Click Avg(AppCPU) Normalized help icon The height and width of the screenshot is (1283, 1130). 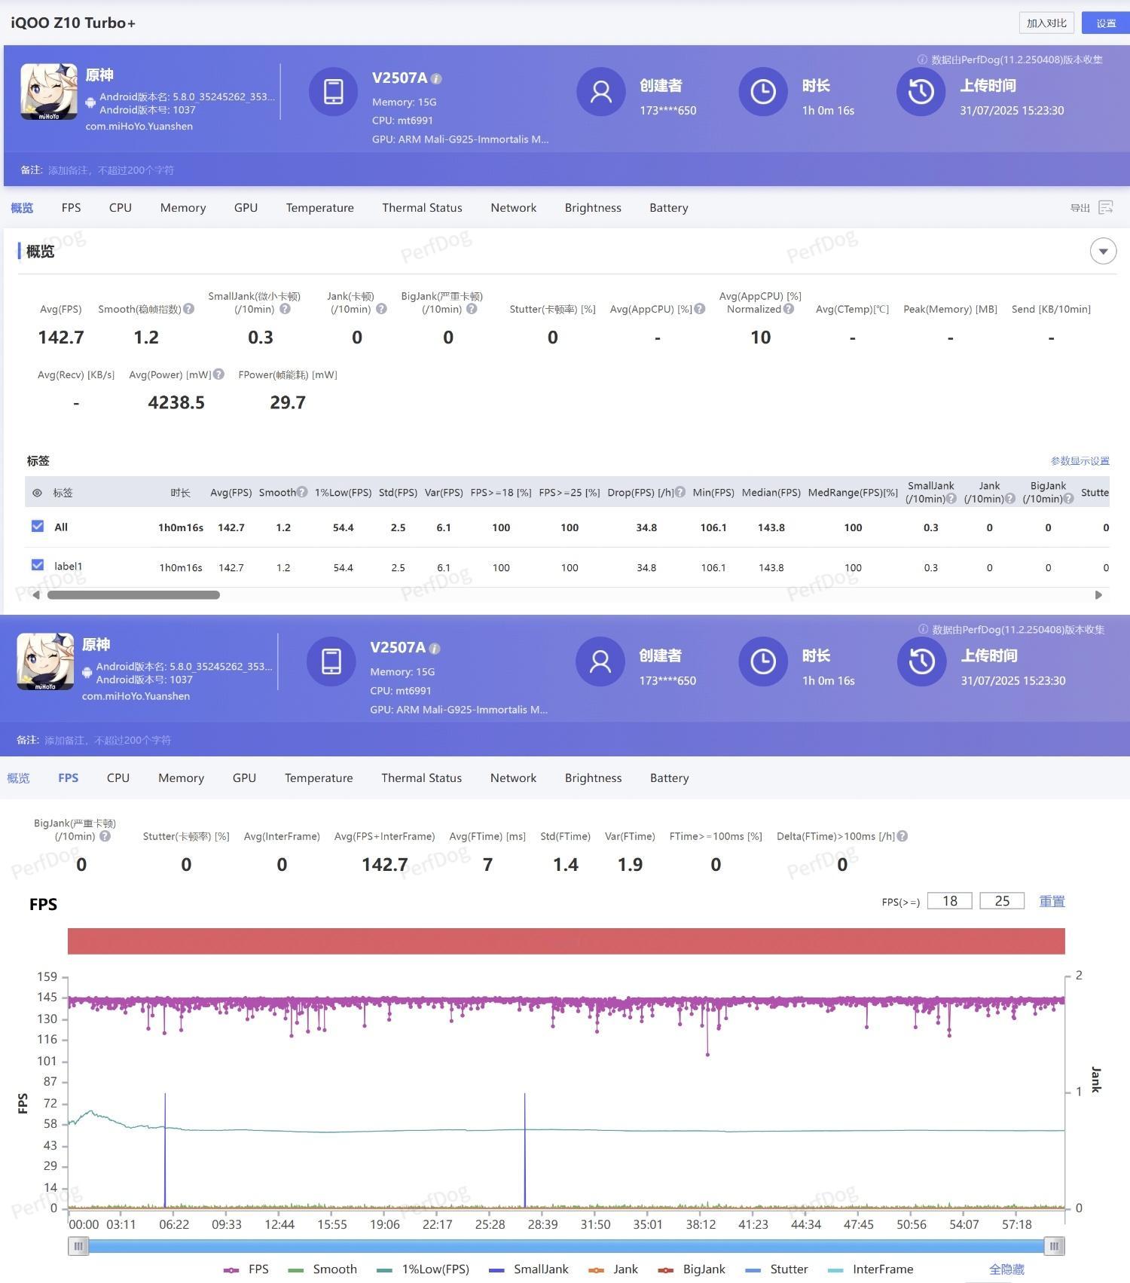pos(789,309)
